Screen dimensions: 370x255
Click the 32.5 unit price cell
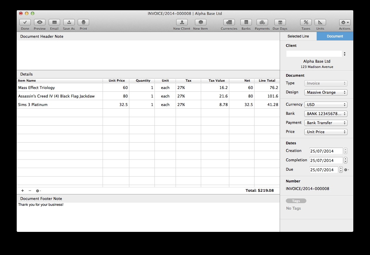(x=116, y=105)
